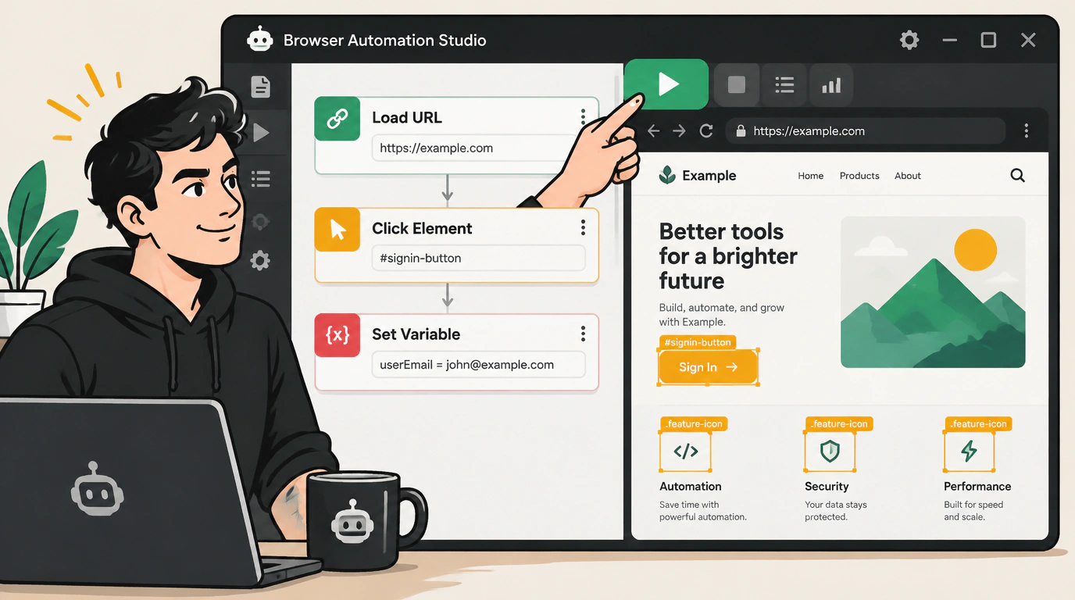This screenshot has width=1075, height=600.
Task: Click the robot logo in the title bar
Action: tap(259, 39)
